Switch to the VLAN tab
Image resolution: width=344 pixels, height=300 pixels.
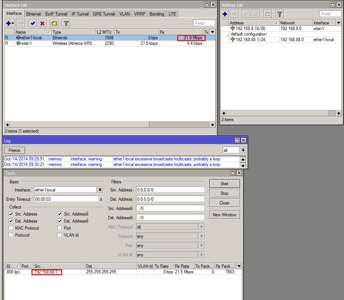pos(124,14)
